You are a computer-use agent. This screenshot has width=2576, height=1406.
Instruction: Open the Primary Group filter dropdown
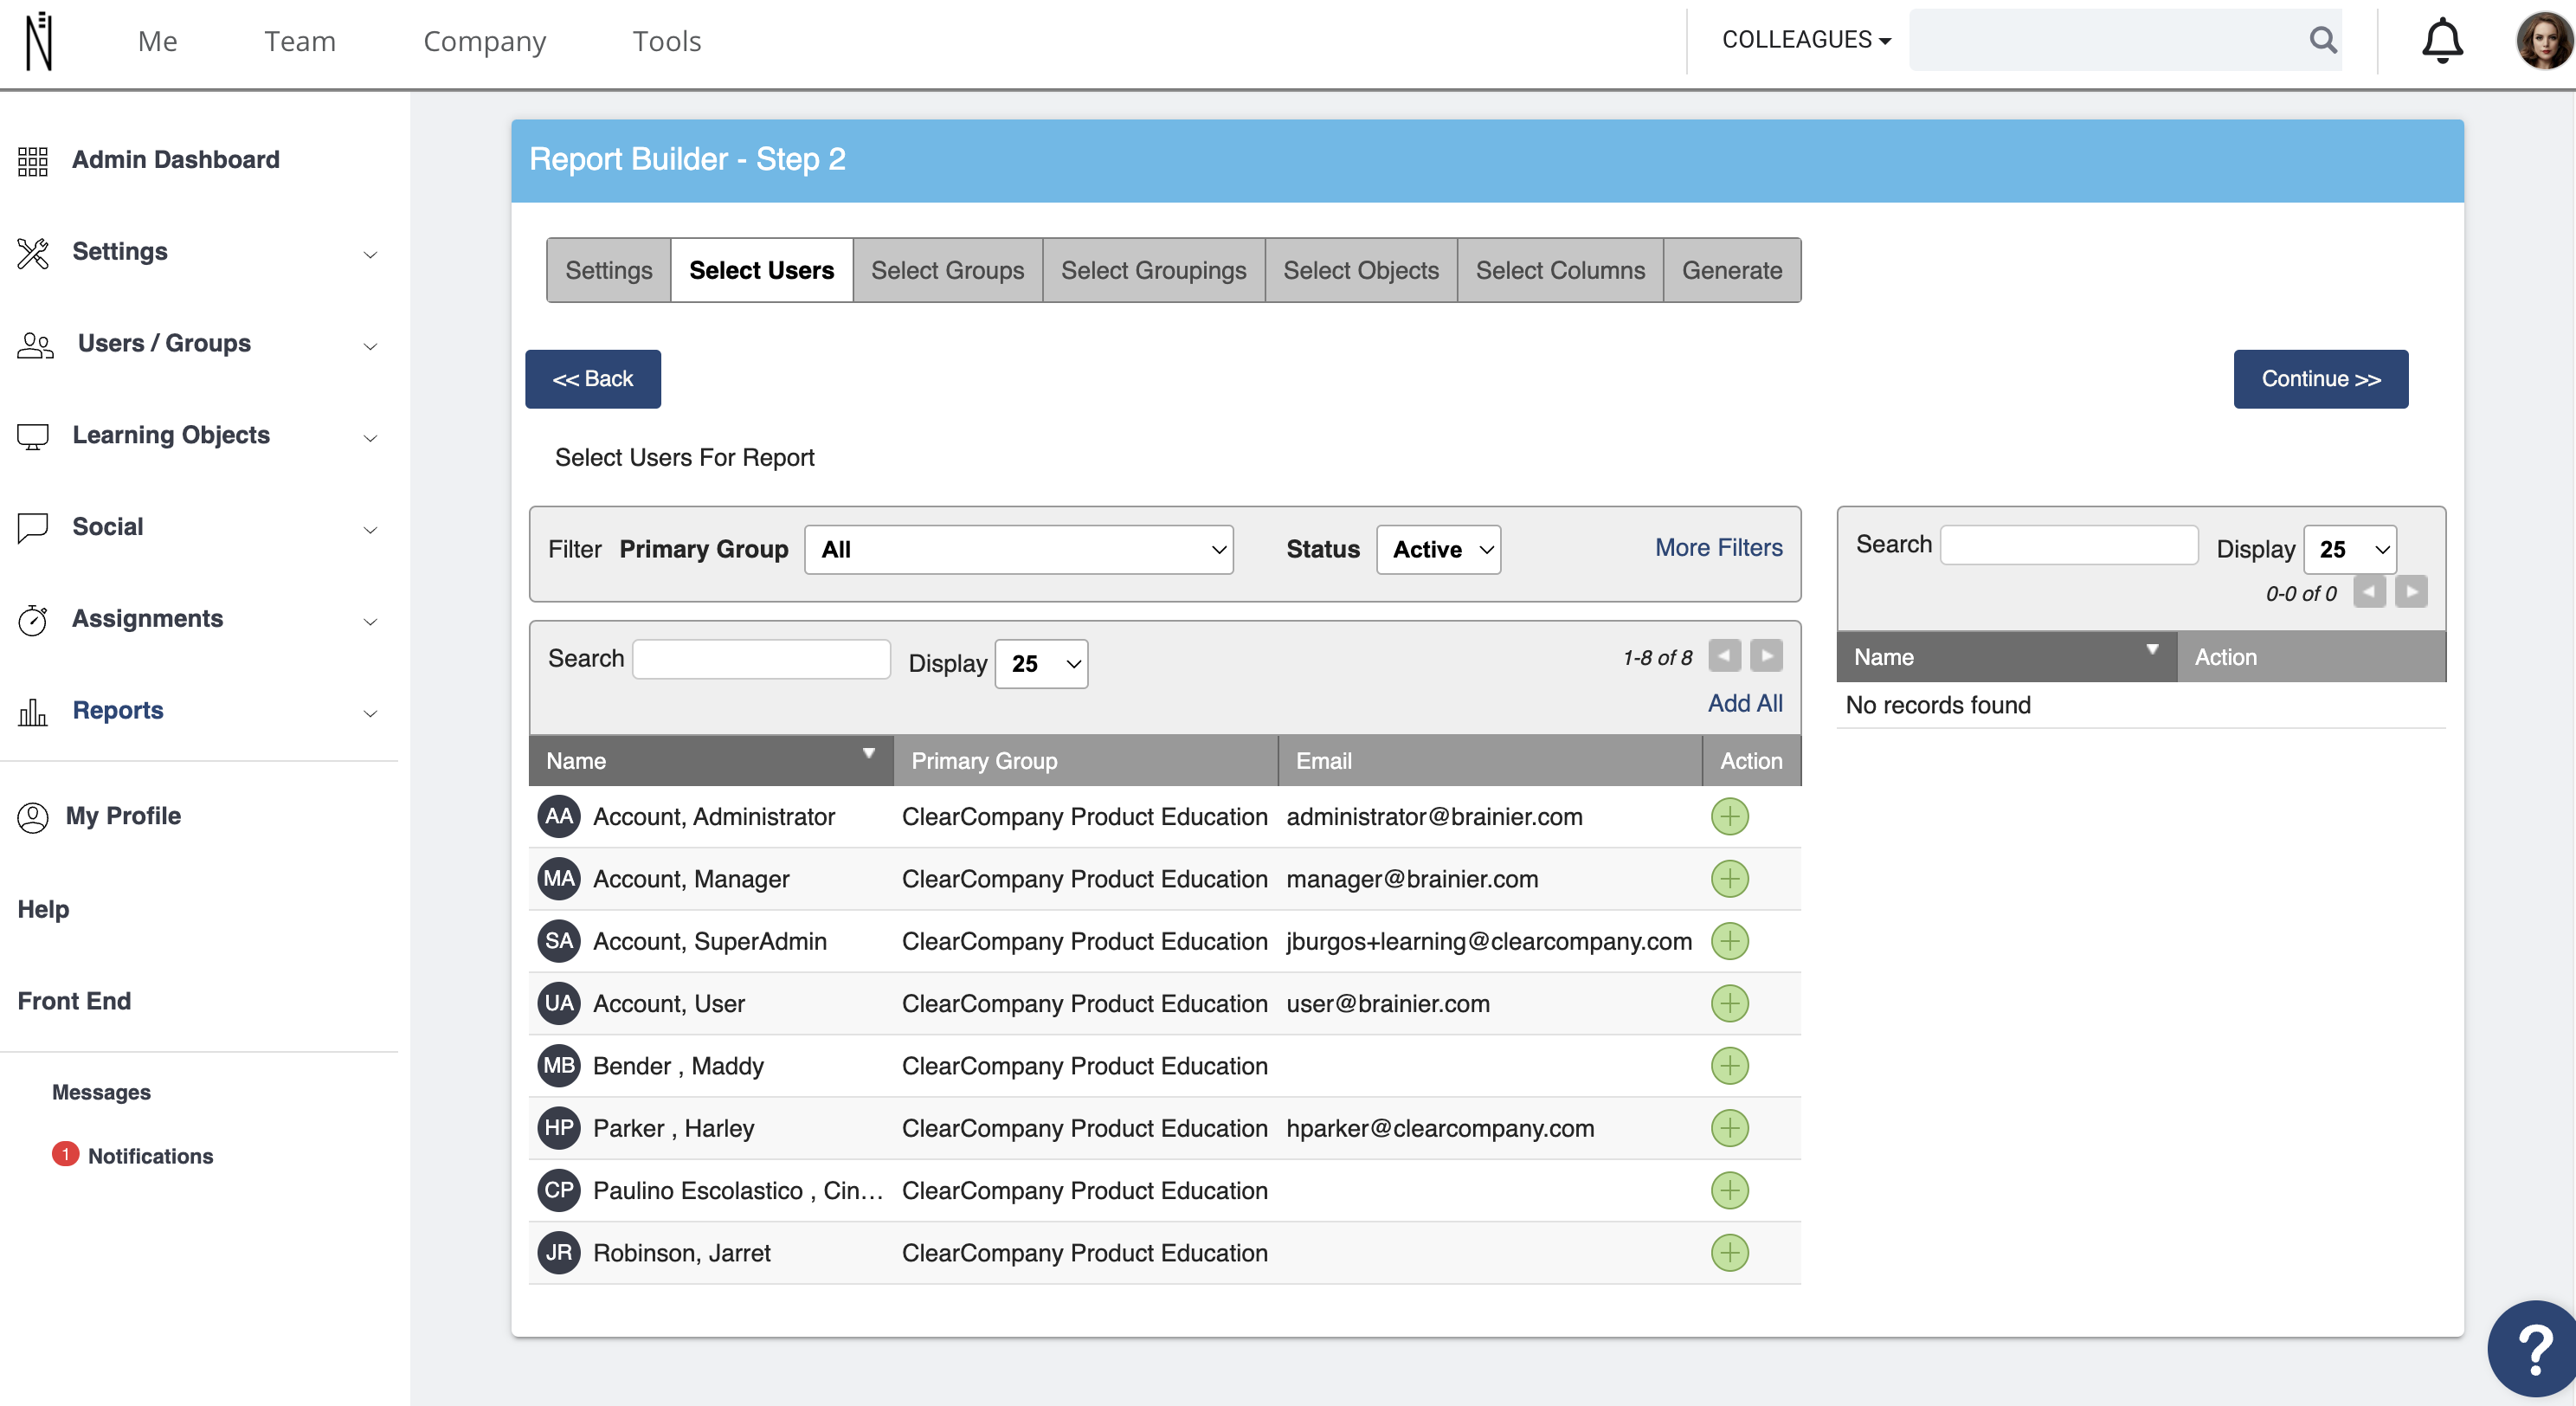[x=1018, y=550]
